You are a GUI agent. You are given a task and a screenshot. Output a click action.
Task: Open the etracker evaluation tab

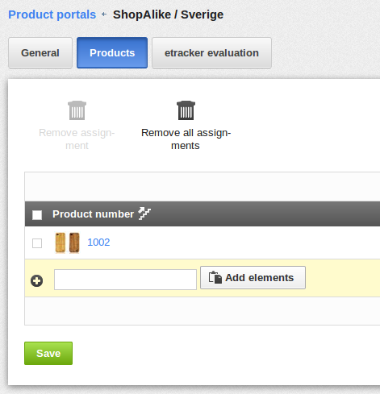(x=211, y=52)
